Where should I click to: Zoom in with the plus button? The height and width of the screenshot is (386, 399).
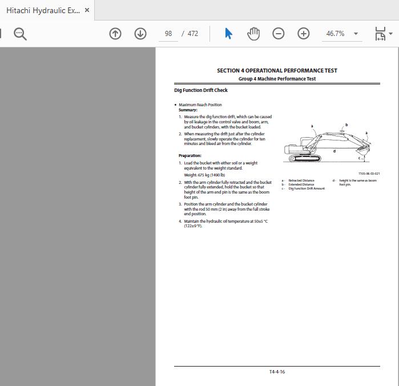[304, 34]
